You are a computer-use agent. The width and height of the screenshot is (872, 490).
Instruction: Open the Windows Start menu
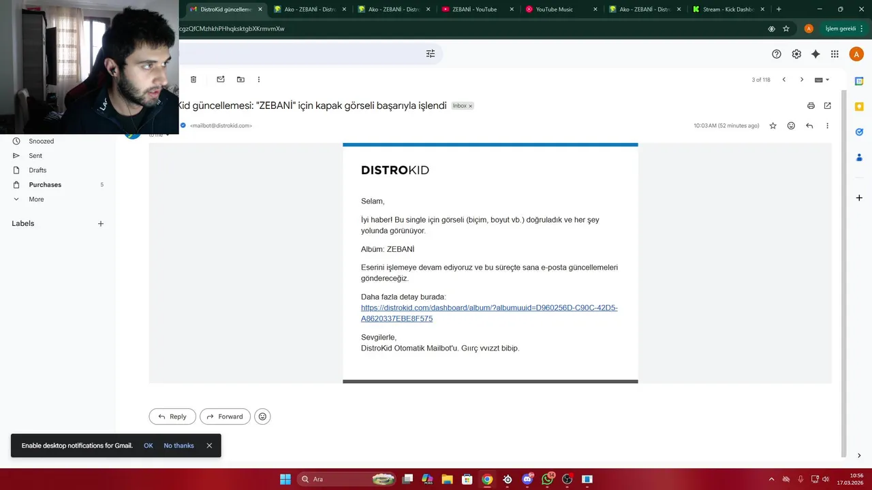point(285,479)
